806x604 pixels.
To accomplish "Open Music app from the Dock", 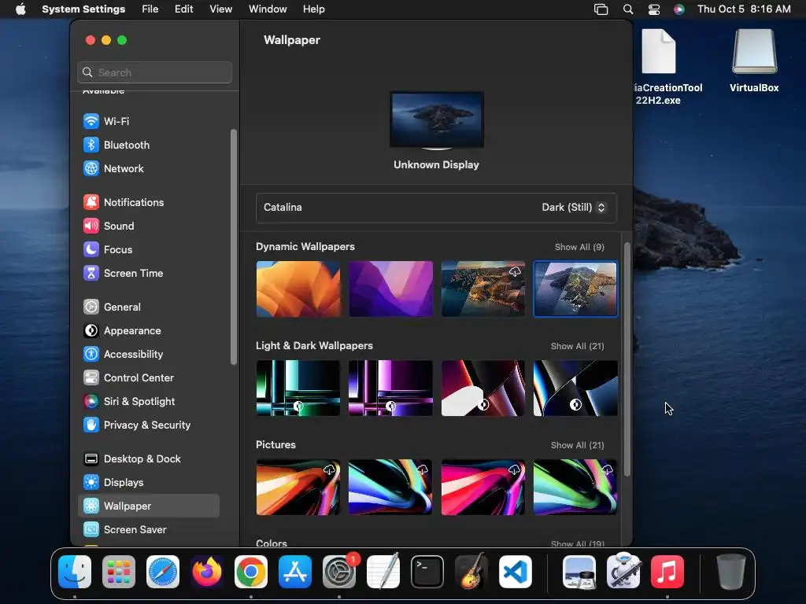I will 667,572.
